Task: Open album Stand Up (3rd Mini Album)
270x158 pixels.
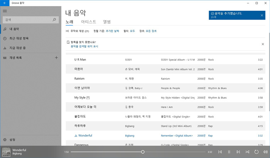Action: point(176,126)
